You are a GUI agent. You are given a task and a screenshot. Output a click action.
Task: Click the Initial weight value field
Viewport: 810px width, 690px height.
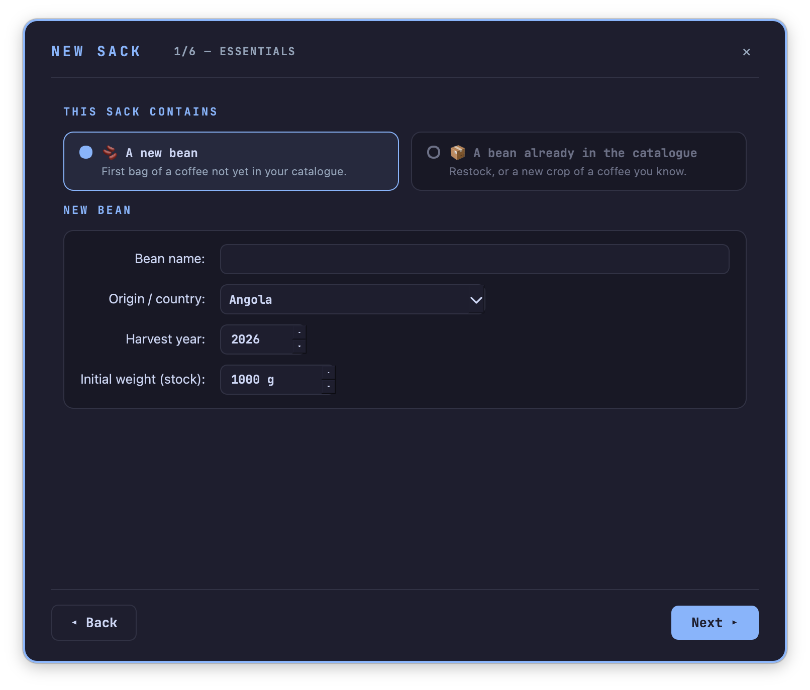click(271, 380)
